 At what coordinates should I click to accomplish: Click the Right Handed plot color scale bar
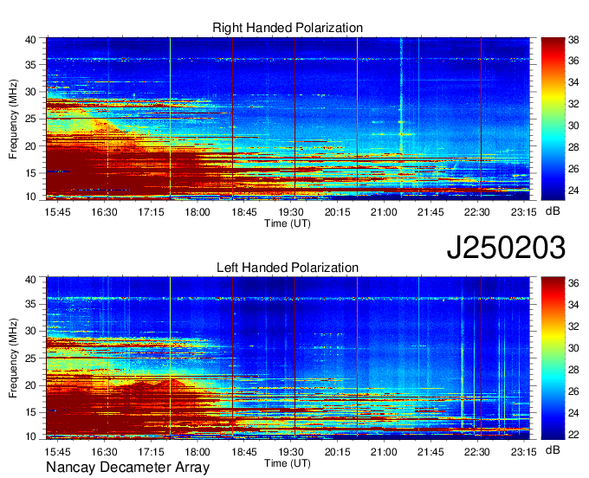pos(553,119)
